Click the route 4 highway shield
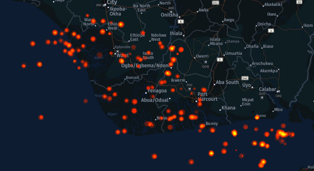This screenshot has width=314, height=171. point(271,31)
